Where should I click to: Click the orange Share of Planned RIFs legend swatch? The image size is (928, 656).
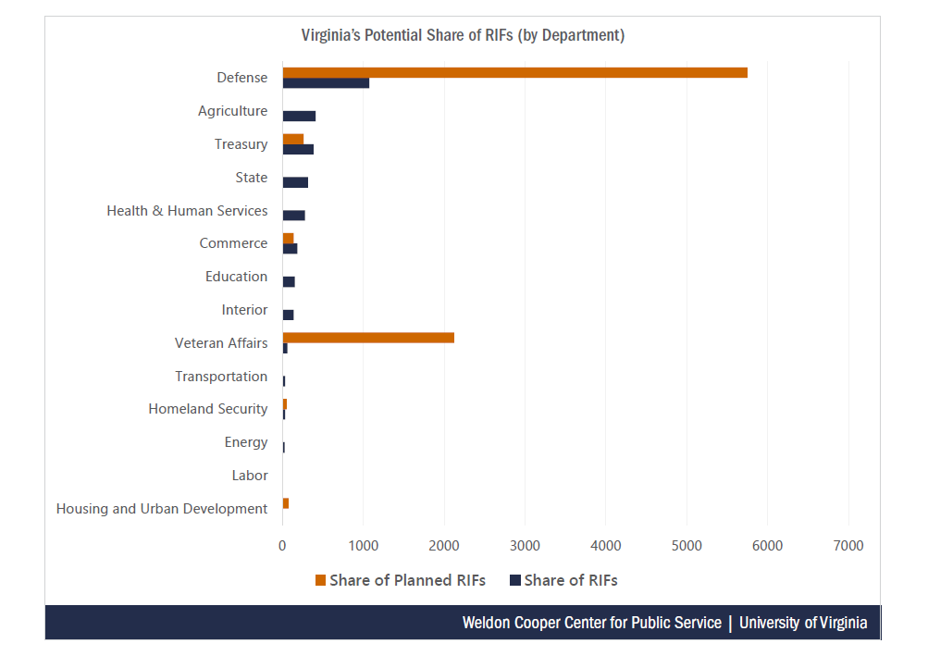pyautogui.click(x=320, y=581)
